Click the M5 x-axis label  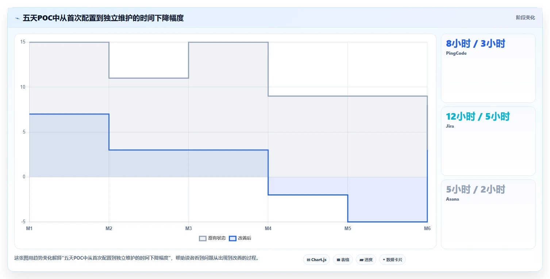348,228
